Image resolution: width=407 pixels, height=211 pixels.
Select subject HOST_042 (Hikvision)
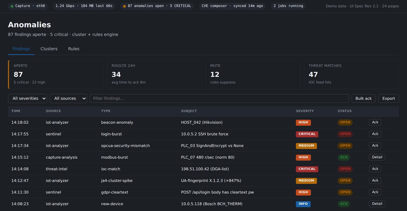pos(202,122)
